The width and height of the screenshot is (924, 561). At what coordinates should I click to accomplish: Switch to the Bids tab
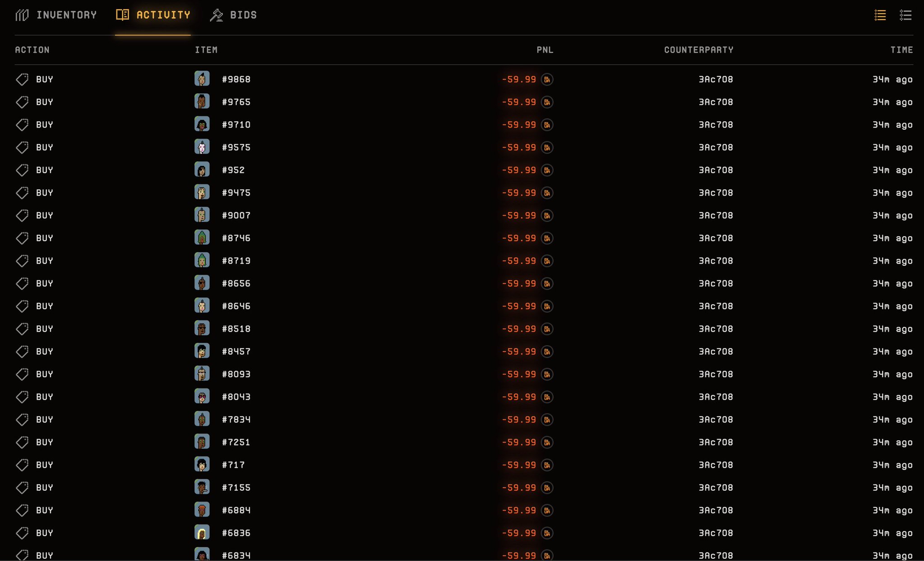point(233,15)
